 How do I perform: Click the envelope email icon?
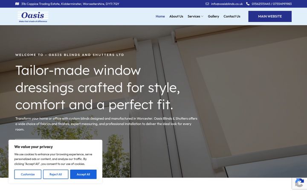coord(207,4)
